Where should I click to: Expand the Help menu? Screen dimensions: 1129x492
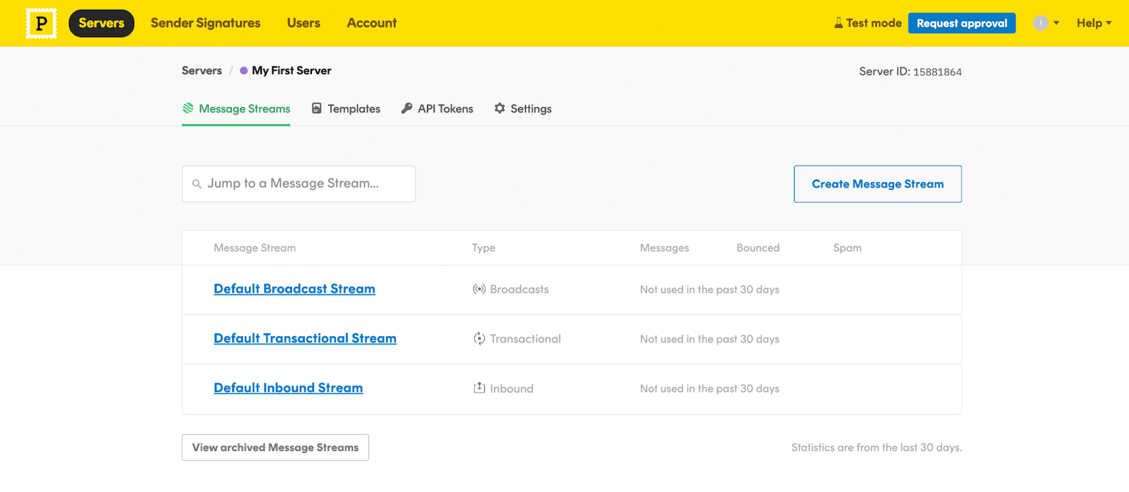click(1093, 23)
